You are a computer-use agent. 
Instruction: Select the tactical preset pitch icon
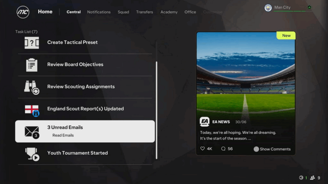click(32, 43)
